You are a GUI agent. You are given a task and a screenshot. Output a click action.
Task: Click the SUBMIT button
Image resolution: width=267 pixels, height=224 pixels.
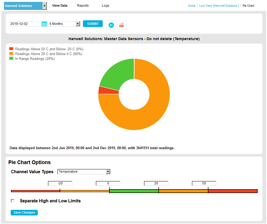[x=93, y=24]
